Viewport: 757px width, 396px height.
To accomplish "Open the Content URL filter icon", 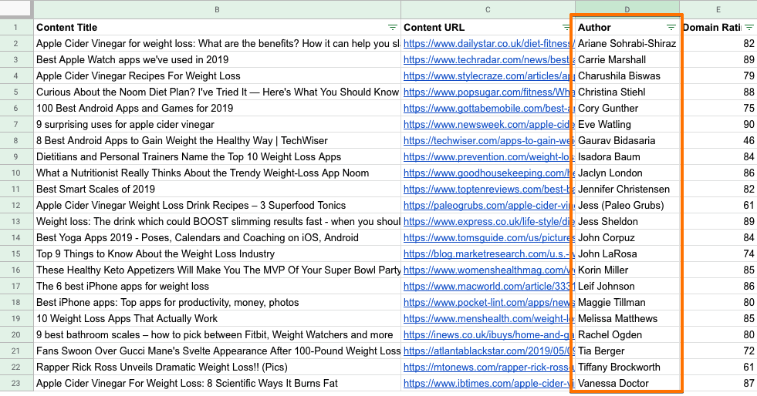I will pyautogui.click(x=566, y=28).
